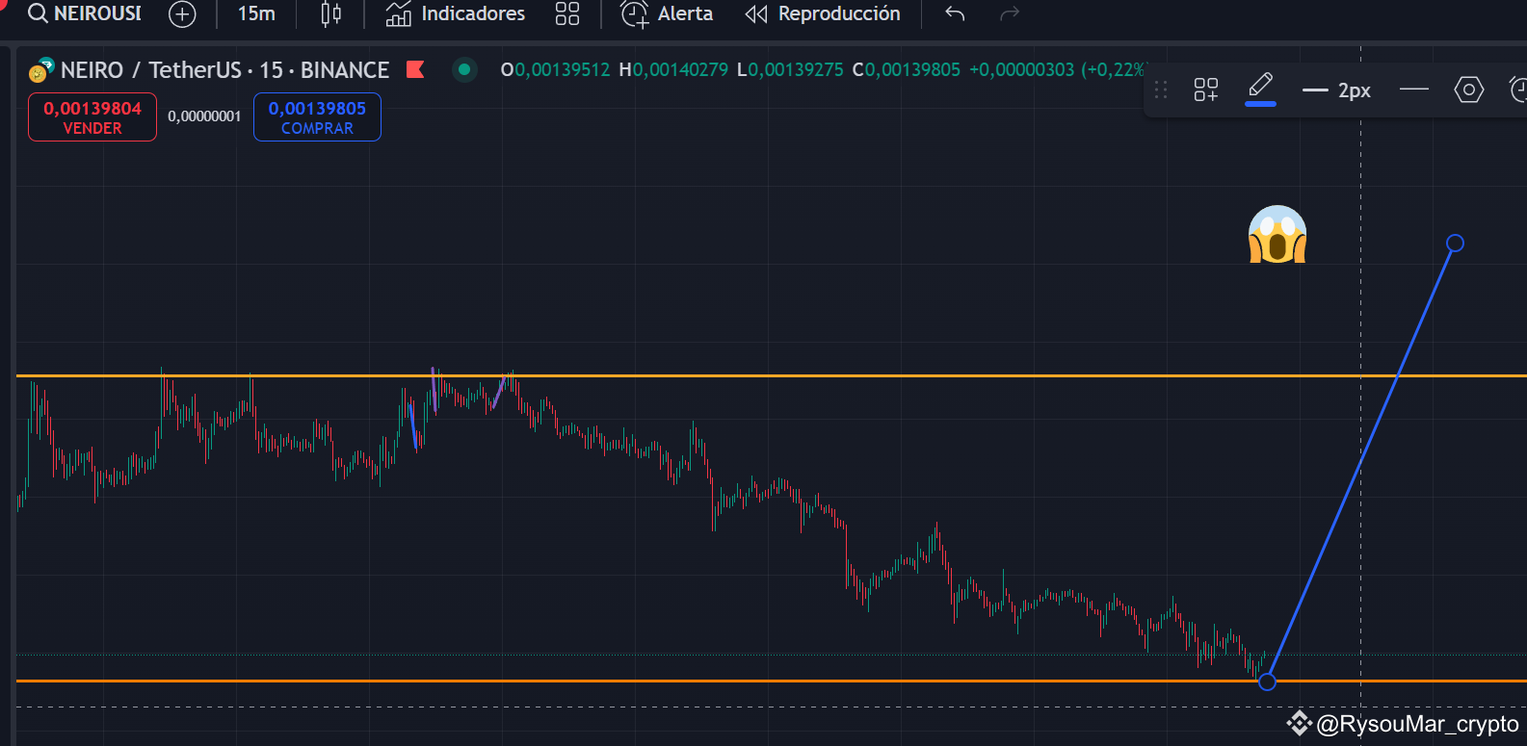Click the change value +0,00000303

pos(1021,70)
